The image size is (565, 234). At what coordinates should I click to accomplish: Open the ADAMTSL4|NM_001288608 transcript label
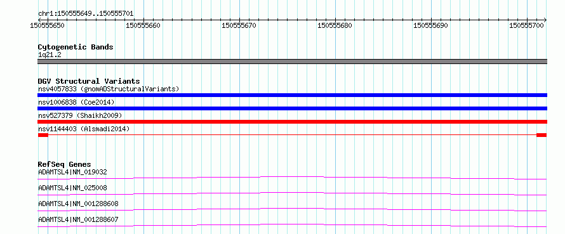pyautogui.click(x=78, y=204)
